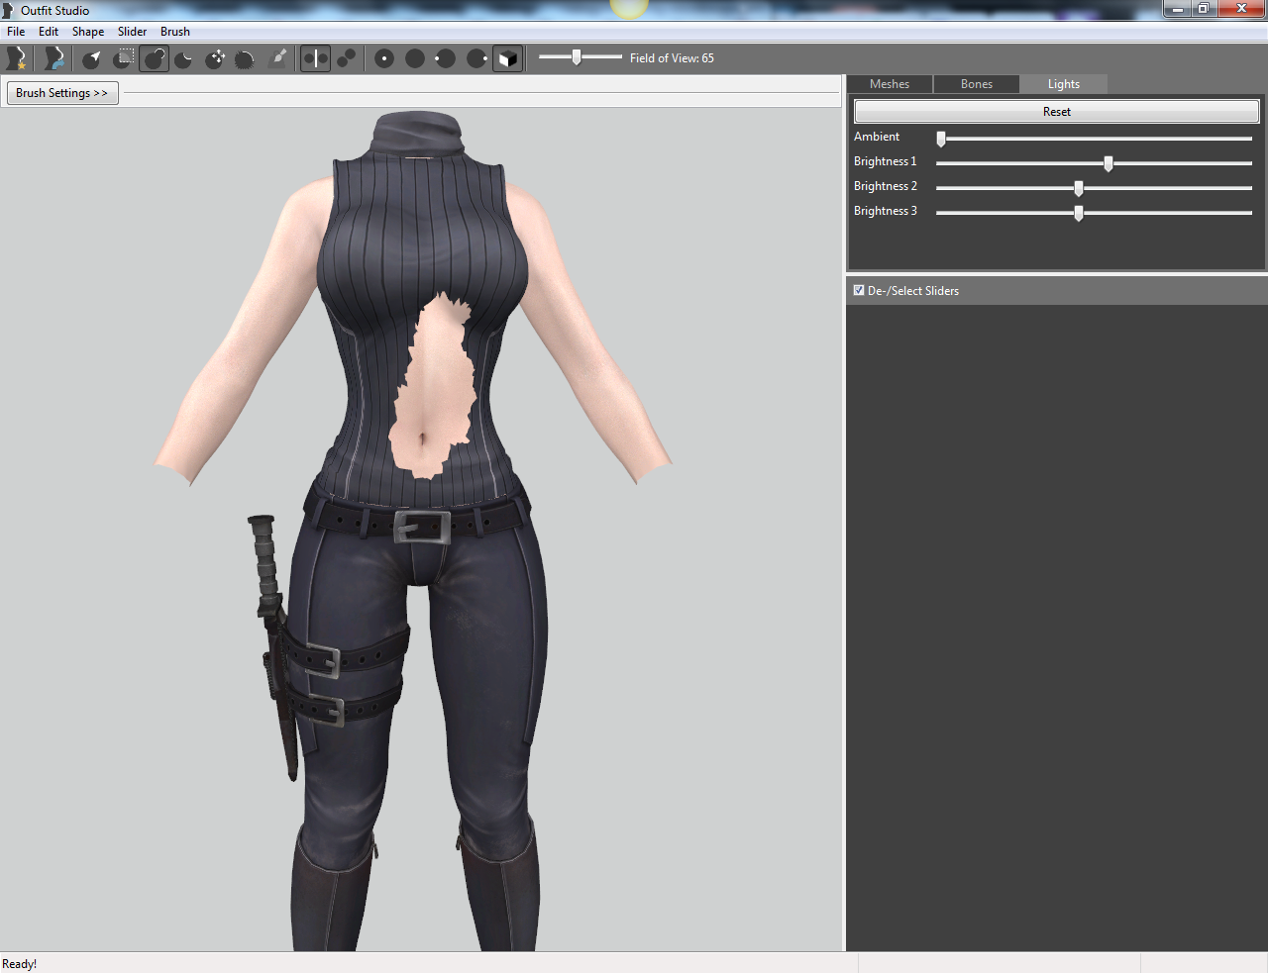Select the vertex Select tool
The image size is (1268, 974).
coord(92,58)
